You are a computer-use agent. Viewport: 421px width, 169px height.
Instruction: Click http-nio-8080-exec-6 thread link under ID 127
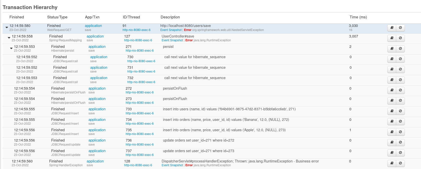pos(138,40)
